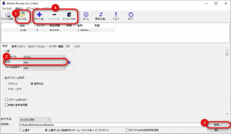Switch to the 形式 tab
Viewport: 231px width, 134px height.
point(5,46)
